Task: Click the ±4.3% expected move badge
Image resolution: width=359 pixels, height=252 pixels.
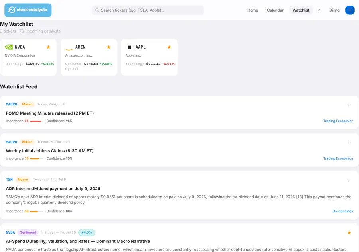Action: pos(87,232)
